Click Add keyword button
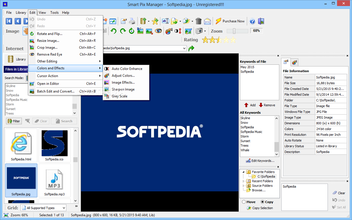This screenshot has height=220, width=352. click(250, 105)
